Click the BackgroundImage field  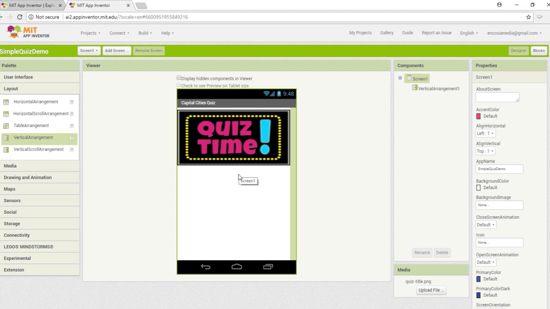coord(499,205)
